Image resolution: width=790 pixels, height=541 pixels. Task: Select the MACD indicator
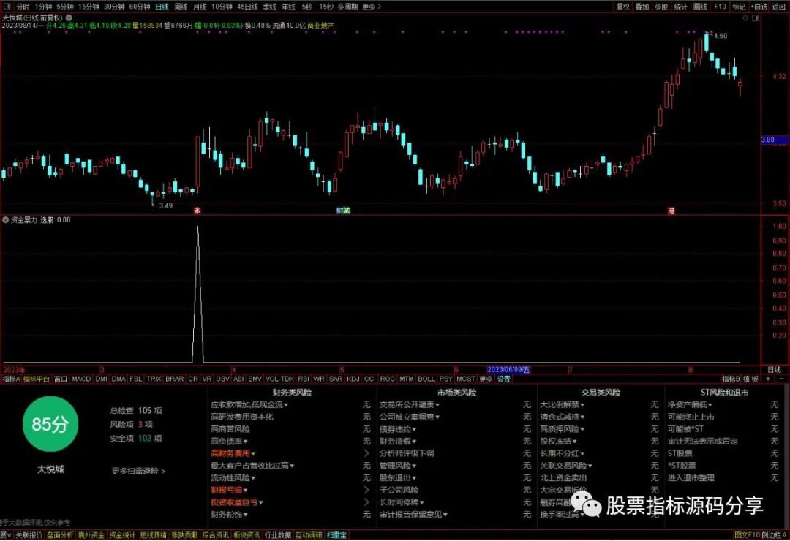81,379
